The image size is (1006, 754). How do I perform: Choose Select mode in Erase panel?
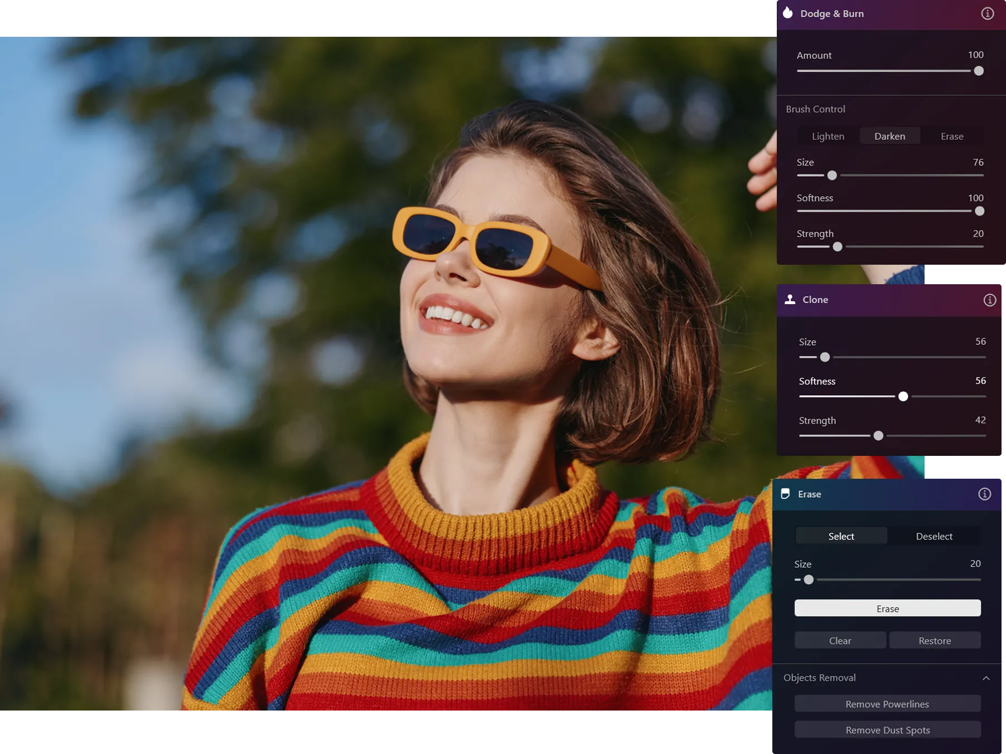click(841, 536)
